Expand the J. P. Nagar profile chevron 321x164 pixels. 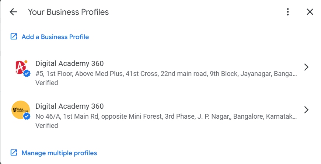(x=306, y=110)
